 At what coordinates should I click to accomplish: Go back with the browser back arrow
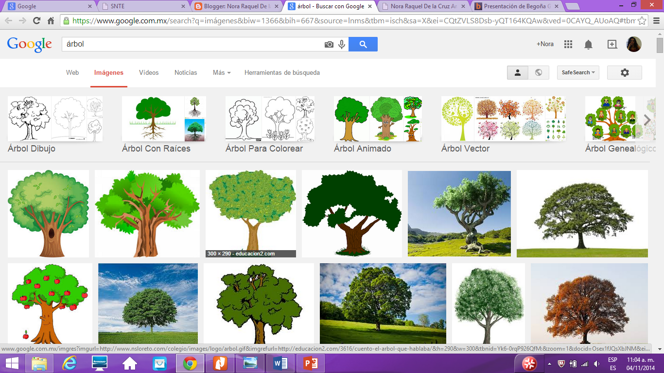[8, 21]
